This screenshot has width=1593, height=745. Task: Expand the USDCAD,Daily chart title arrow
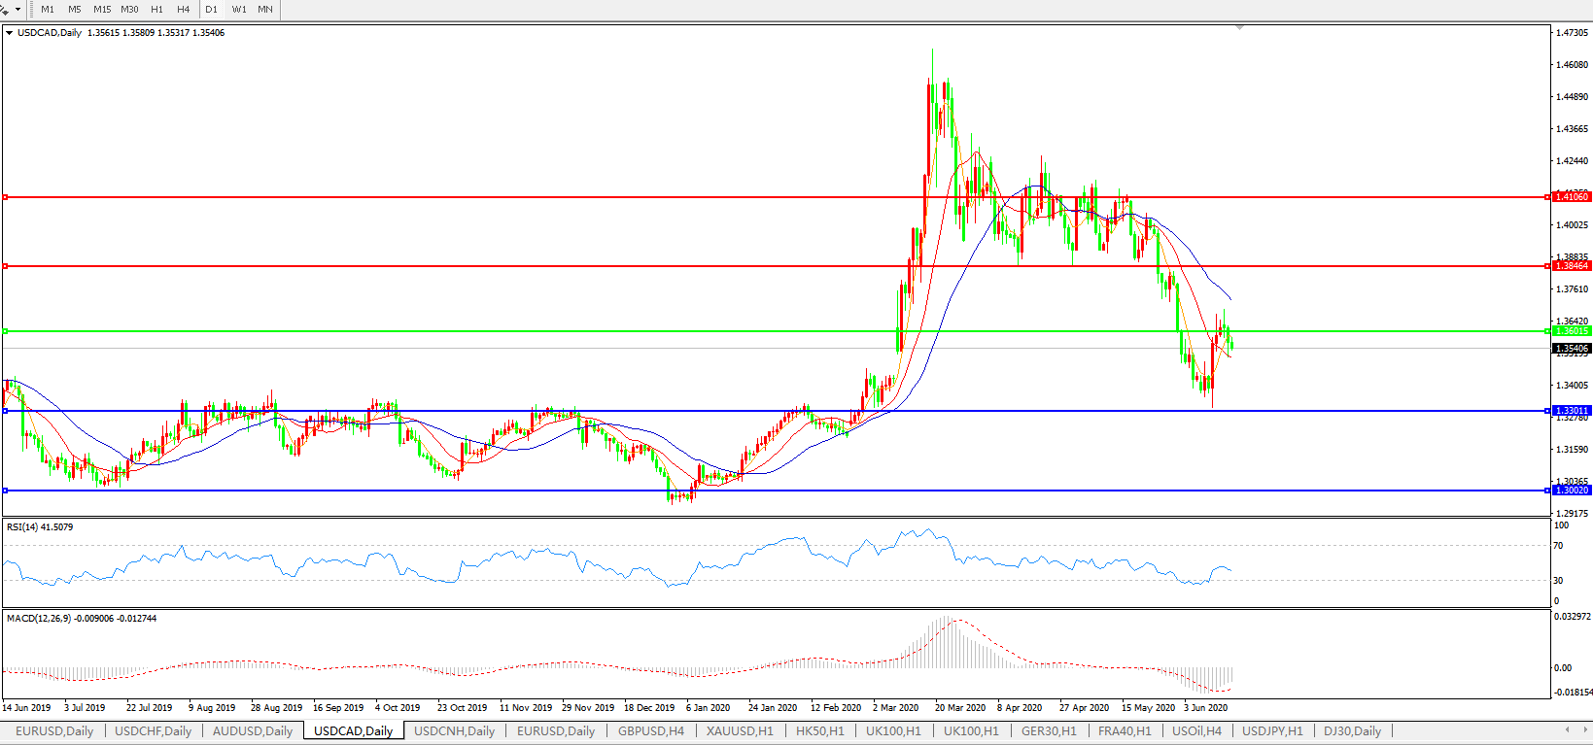tap(9, 33)
